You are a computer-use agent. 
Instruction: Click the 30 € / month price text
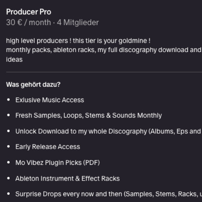(x=29, y=22)
